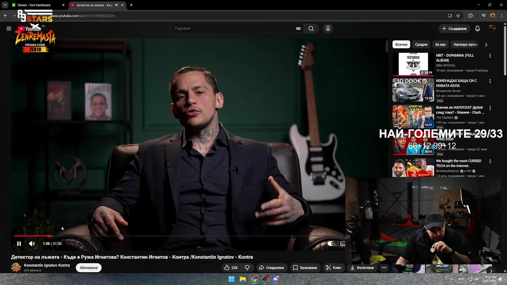Image resolution: width=507 pixels, height=285 pixels.
Task: Download the video with Изтегляне
Action: coord(362,268)
